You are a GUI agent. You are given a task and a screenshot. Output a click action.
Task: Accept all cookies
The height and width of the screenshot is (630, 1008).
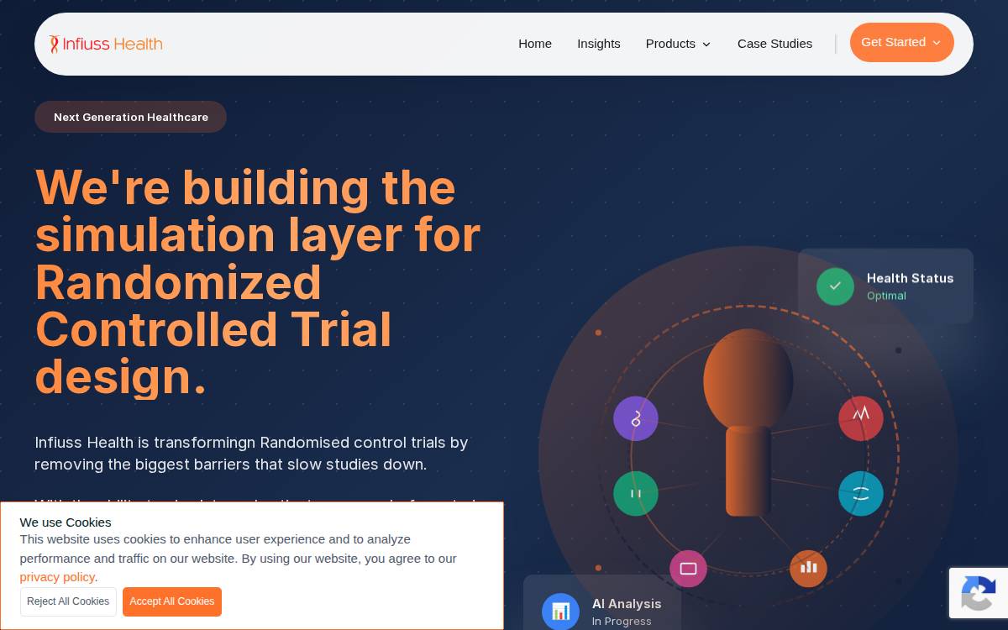click(x=172, y=601)
